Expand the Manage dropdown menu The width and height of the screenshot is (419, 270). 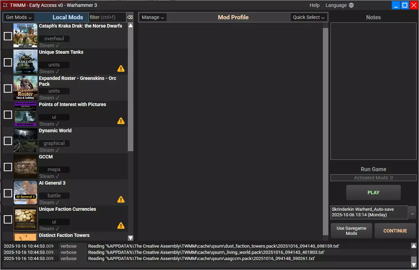coord(153,17)
